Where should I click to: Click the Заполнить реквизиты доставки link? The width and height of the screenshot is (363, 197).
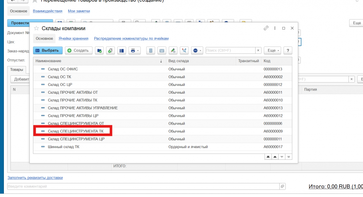pyautogui.click(x=35, y=177)
